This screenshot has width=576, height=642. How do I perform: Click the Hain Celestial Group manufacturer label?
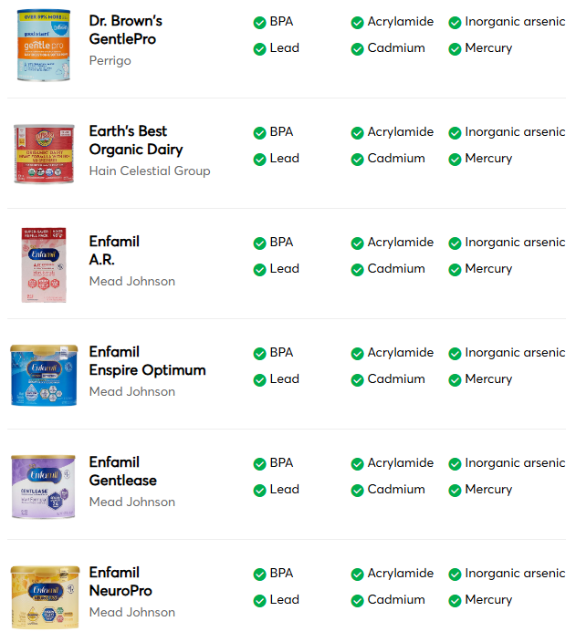click(150, 171)
